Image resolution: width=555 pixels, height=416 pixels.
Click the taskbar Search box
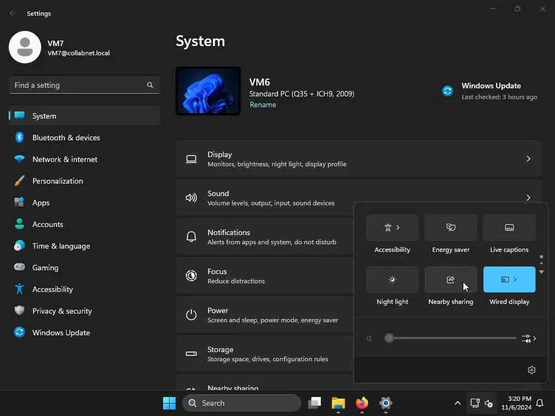242,403
